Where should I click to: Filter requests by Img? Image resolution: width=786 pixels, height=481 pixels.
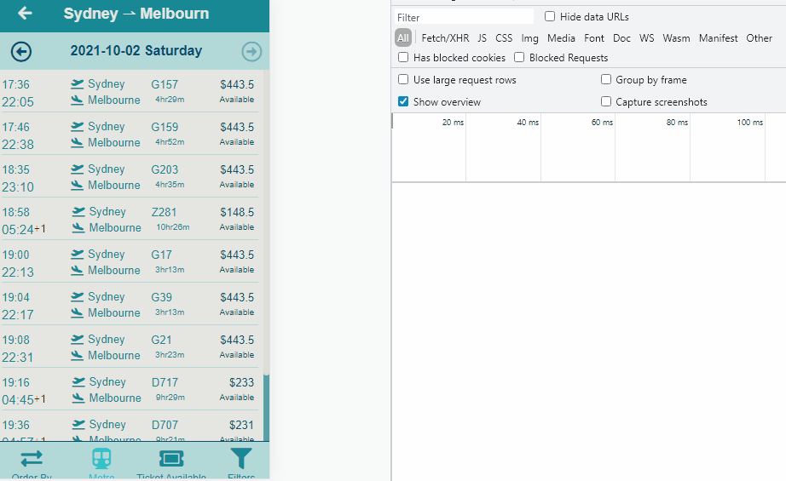(x=530, y=38)
